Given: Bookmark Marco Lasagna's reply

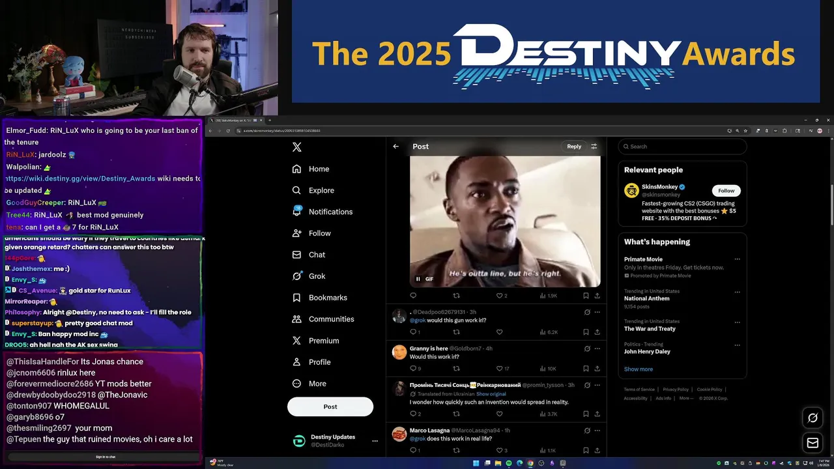Looking at the screenshot, I should click(586, 450).
